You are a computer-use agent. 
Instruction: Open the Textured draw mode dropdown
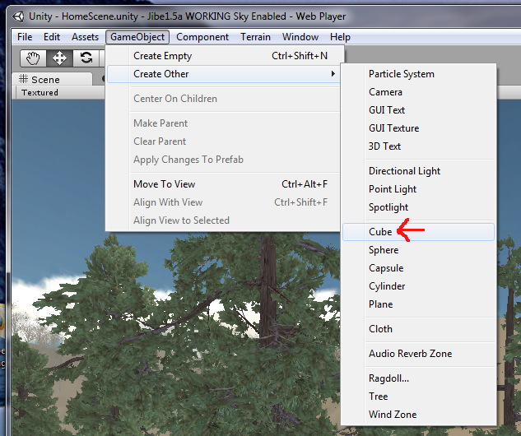(x=40, y=93)
